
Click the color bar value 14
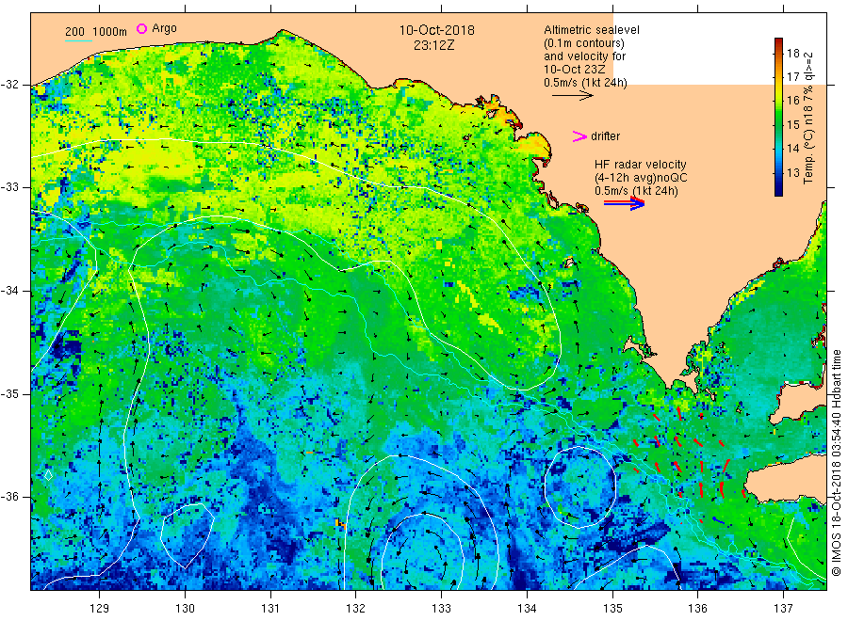coord(792,149)
